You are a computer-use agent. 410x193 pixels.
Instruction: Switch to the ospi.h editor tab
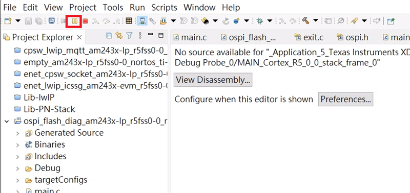pos(353,37)
